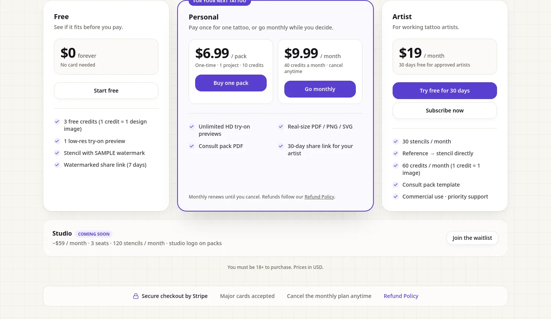Image resolution: width=551 pixels, height=319 pixels.
Task: Join the waitlist for Studio plan
Action: coord(472,238)
